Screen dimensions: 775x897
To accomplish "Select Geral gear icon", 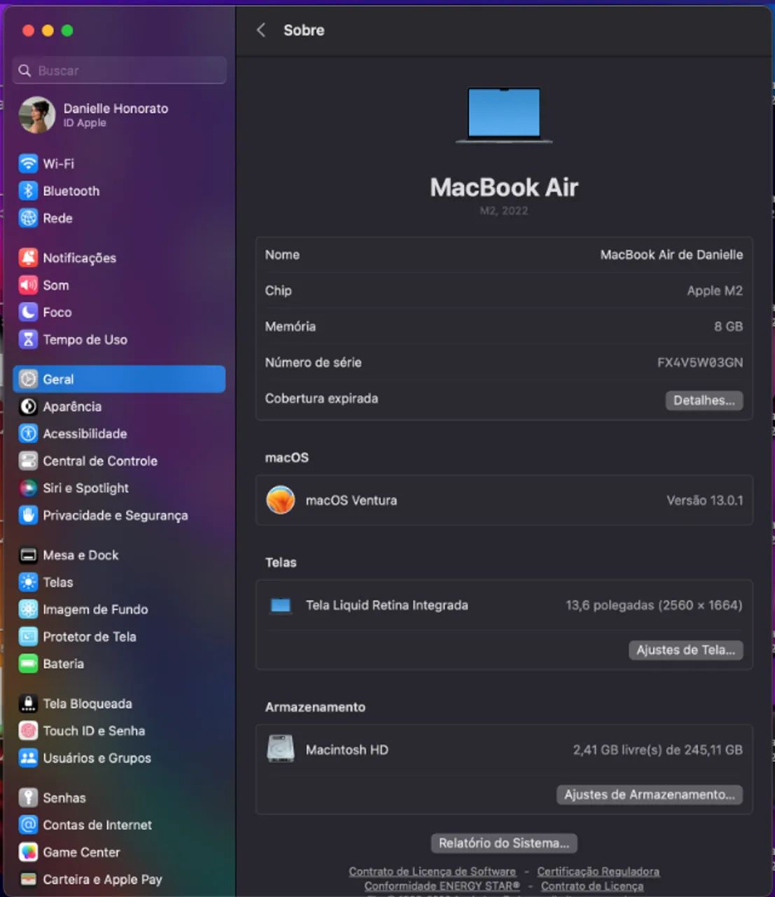I will (28, 379).
